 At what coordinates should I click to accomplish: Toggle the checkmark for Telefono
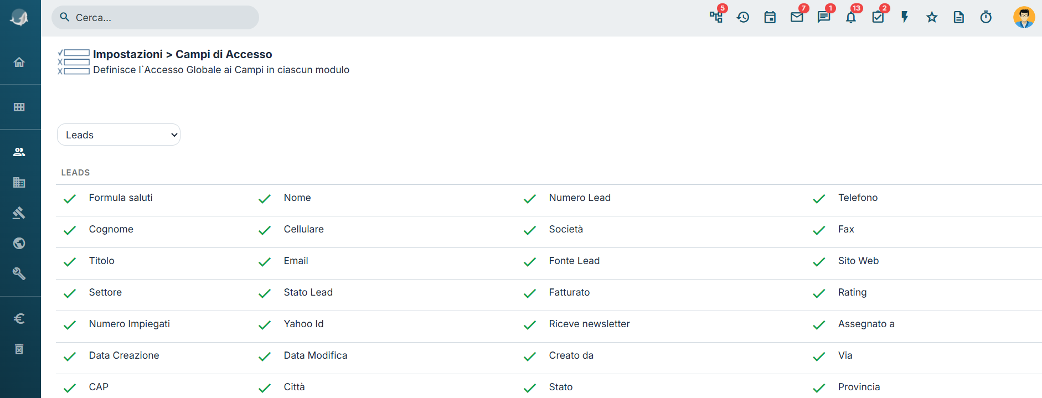point(819,199)
